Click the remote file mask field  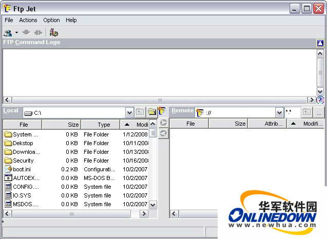293,112
